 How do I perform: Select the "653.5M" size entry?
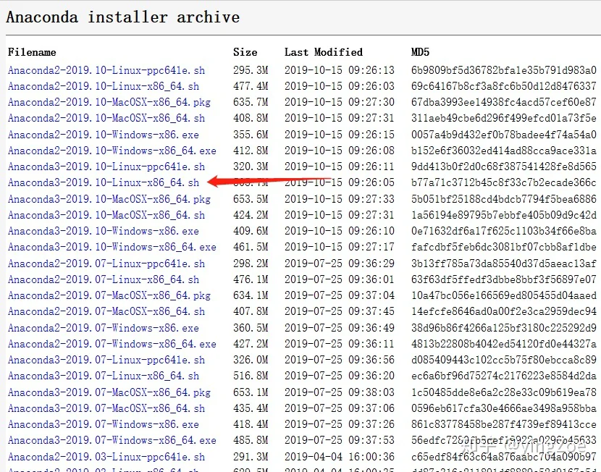point(251,199)
